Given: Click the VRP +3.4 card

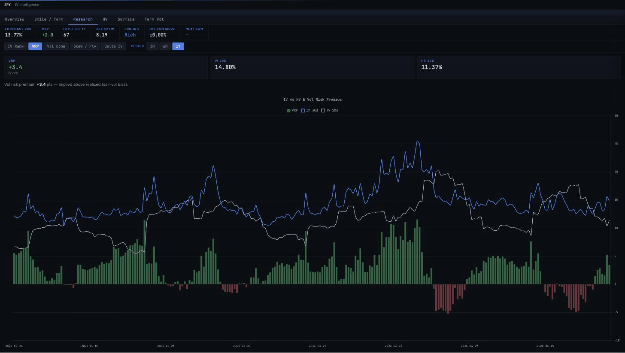Looking at the screenshot, I should [x=106, y=67].
